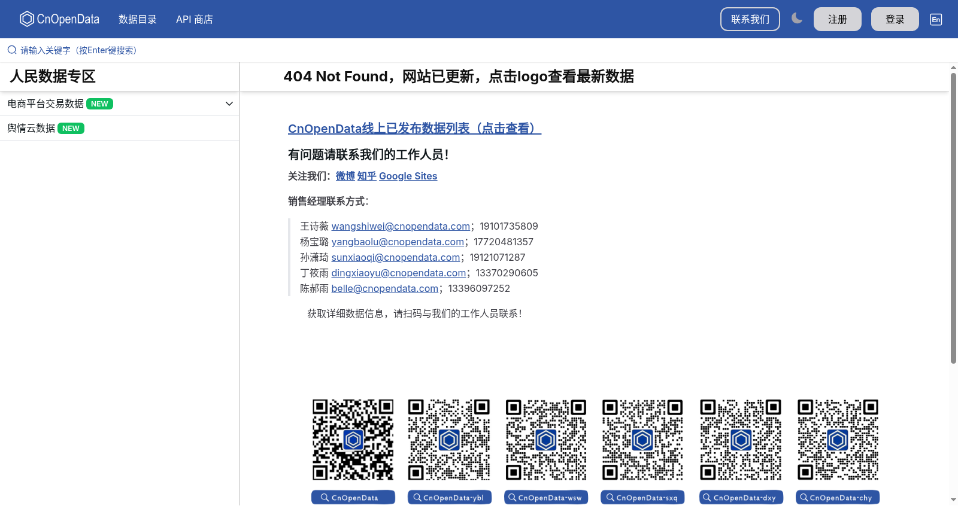Click the page vertical scrollbar thumb
Image resolution: width=958 pixels, height=515 pixels.
click(x=953, y=218)
